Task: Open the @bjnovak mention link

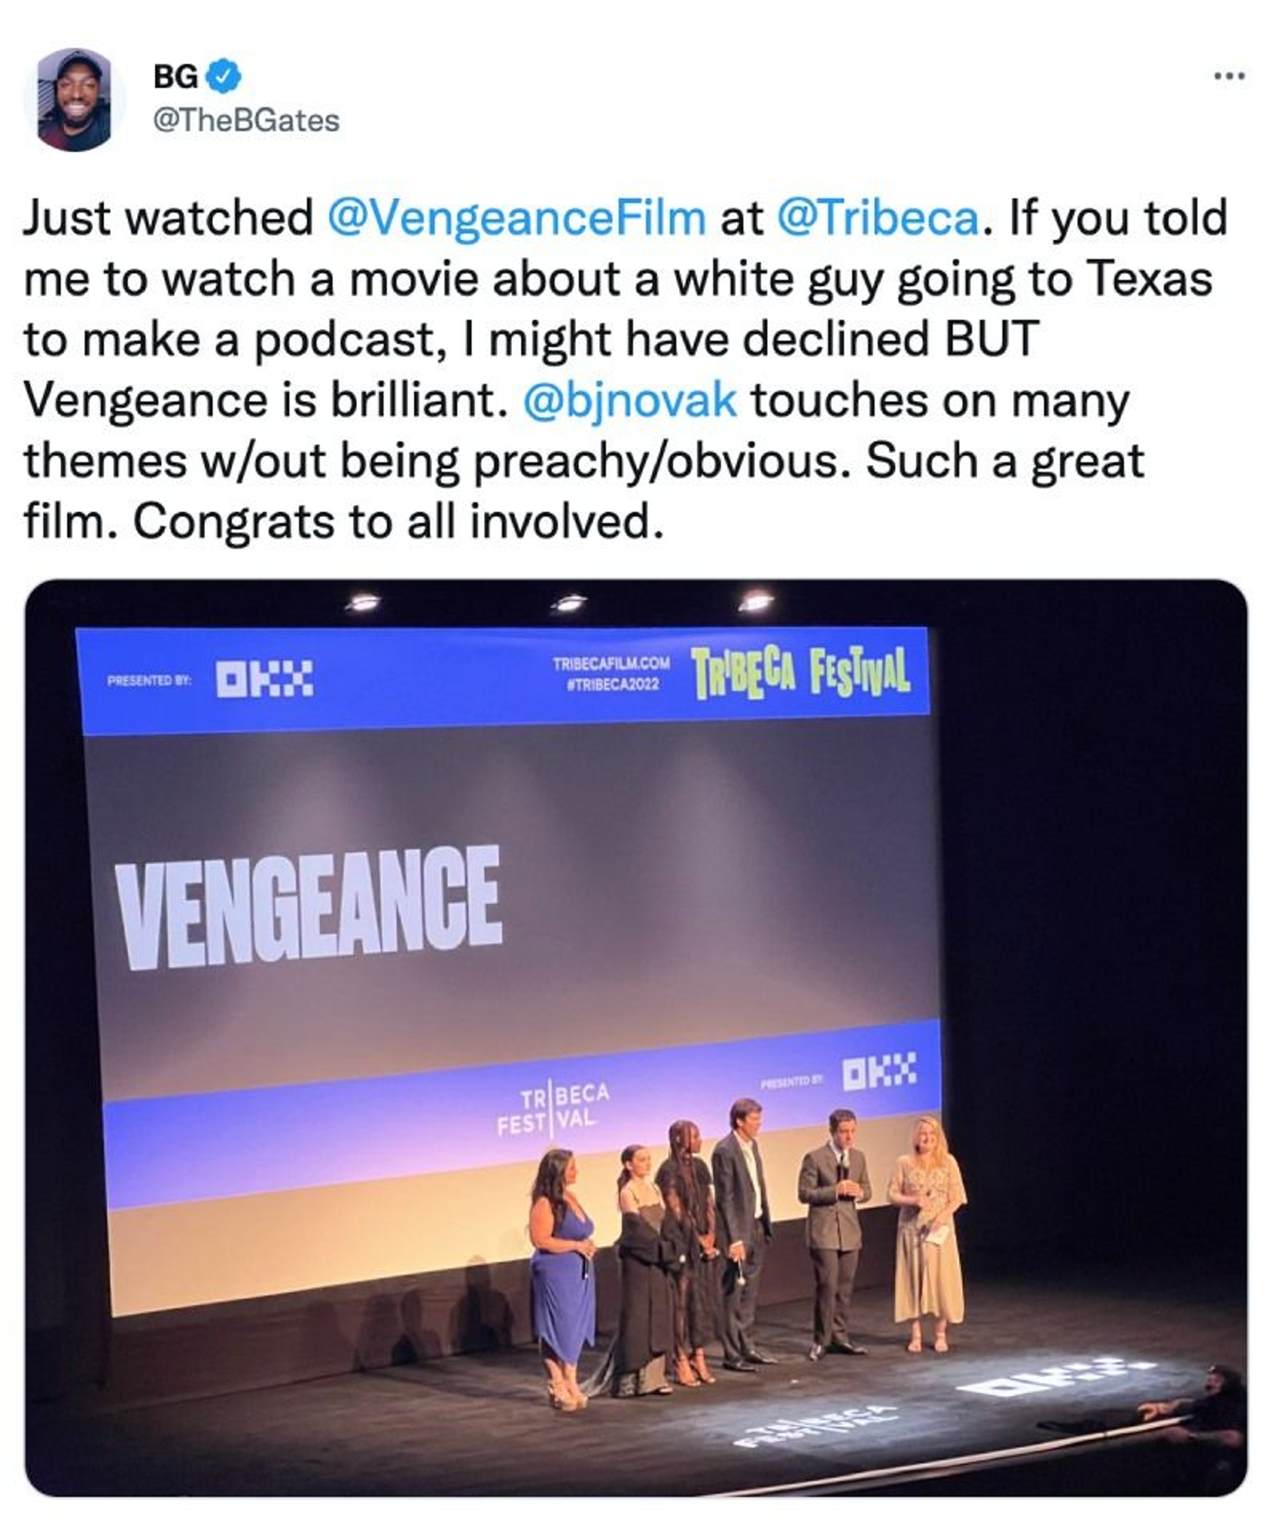Action: tap(630, 400)
